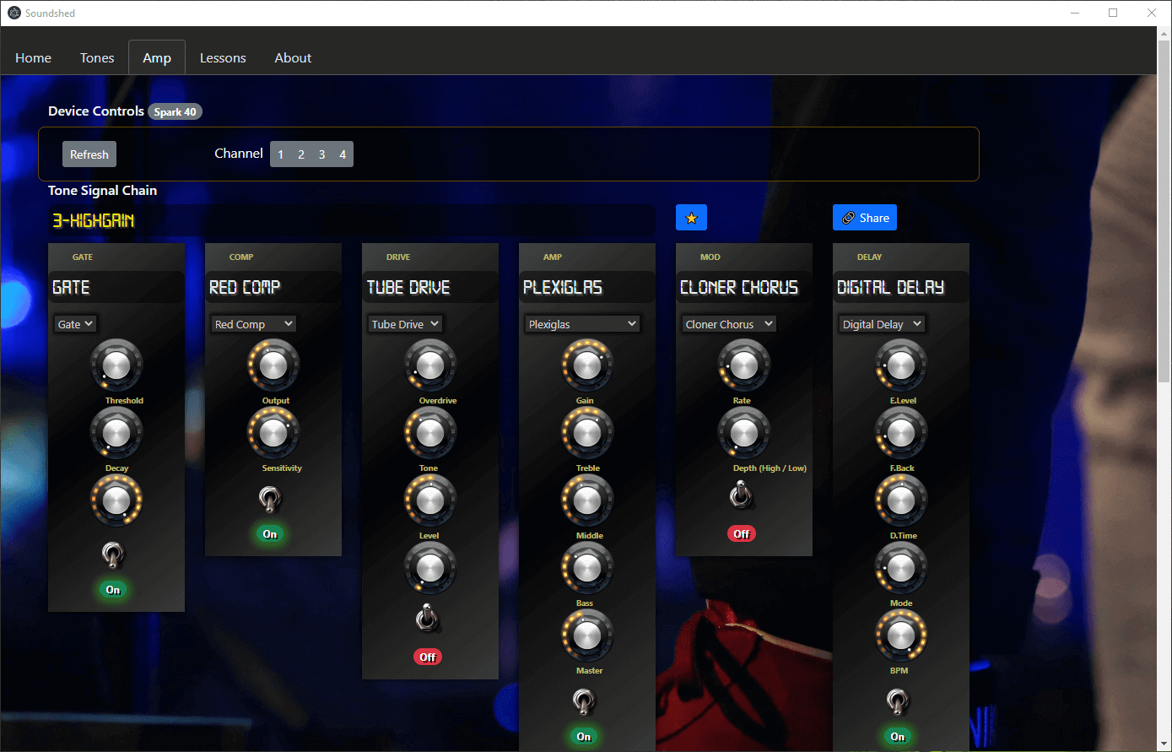The image size is (1172, 752).
Task: Click the Tube Drive bottom knob below Level
Action: 430,567
